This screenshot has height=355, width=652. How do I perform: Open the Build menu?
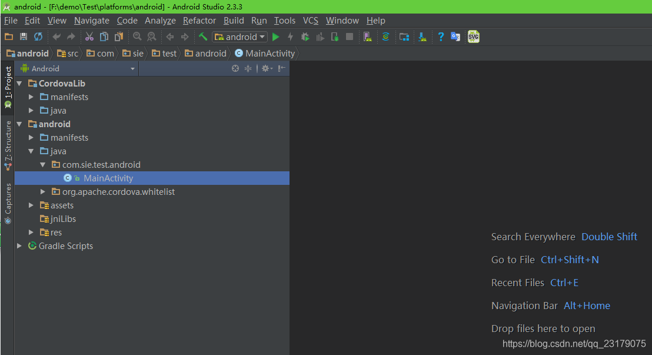tap(234, 21)
